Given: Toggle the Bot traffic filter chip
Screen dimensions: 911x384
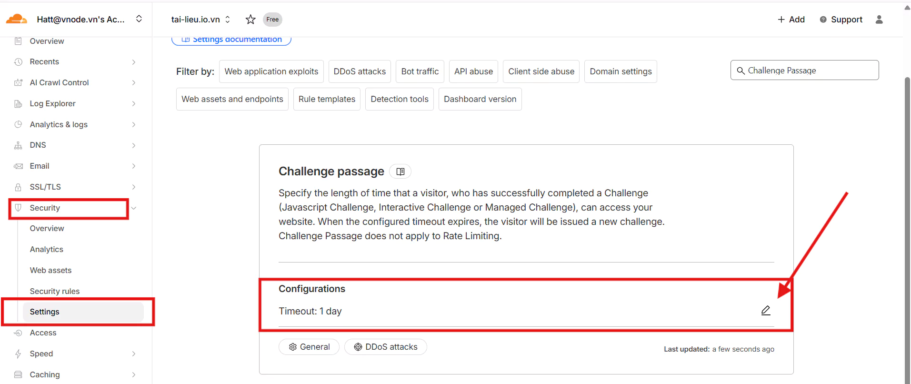Looking at the screenshot, I should click(420, 71).
